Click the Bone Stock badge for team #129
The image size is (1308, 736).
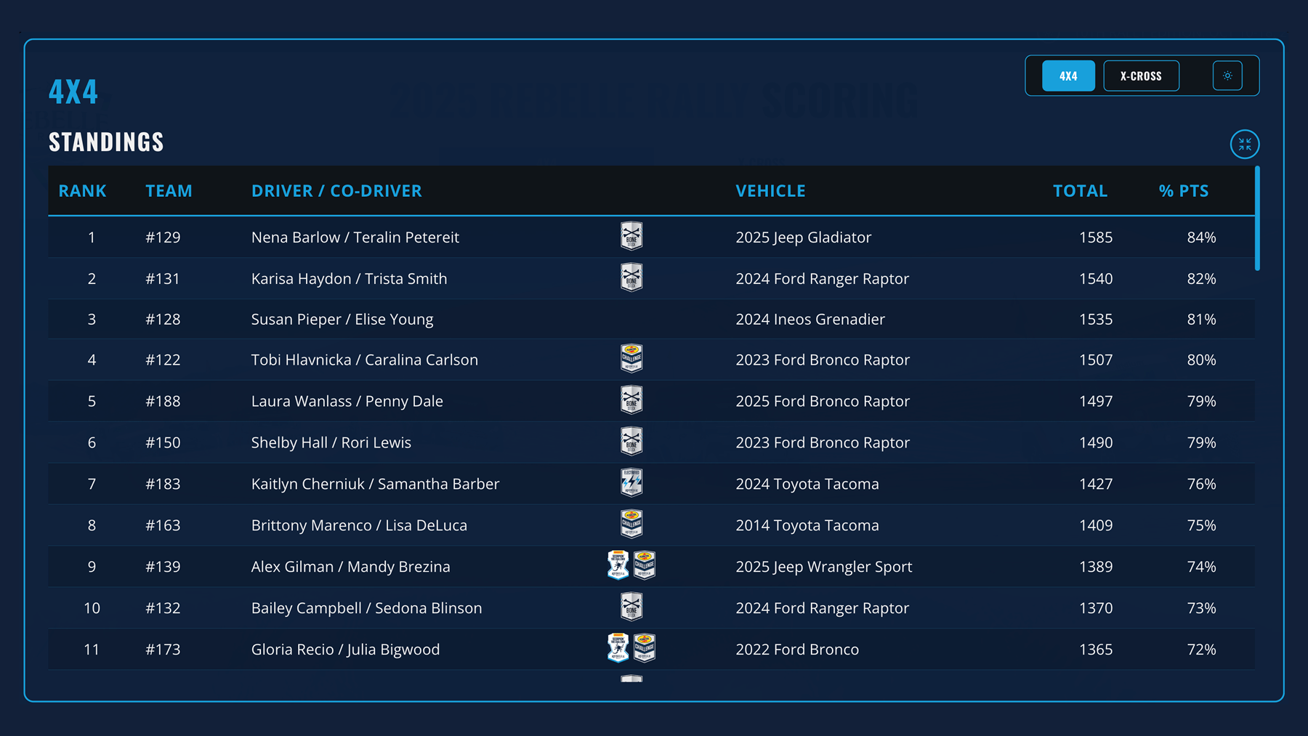click(631, 237)
